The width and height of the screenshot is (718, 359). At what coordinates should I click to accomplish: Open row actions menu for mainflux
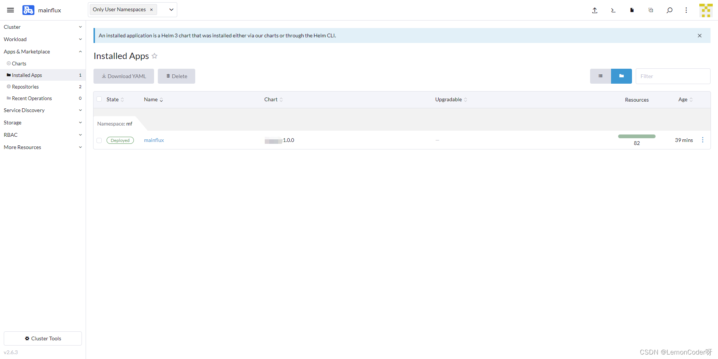pos(703,140)
